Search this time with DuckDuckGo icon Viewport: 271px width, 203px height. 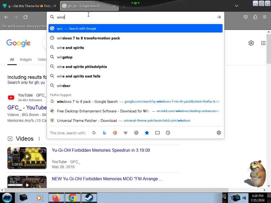tap(115, 133)
